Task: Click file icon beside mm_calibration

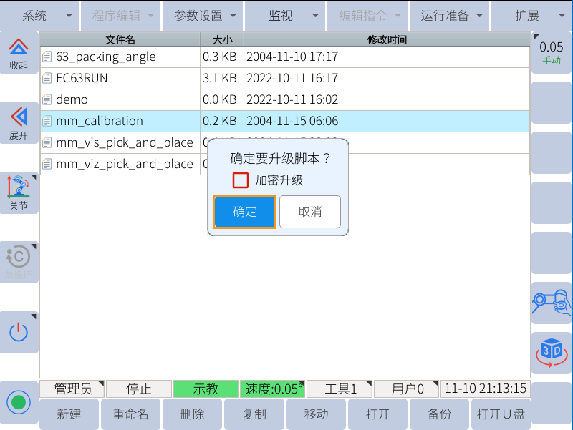Action: [x=47, y=121]
